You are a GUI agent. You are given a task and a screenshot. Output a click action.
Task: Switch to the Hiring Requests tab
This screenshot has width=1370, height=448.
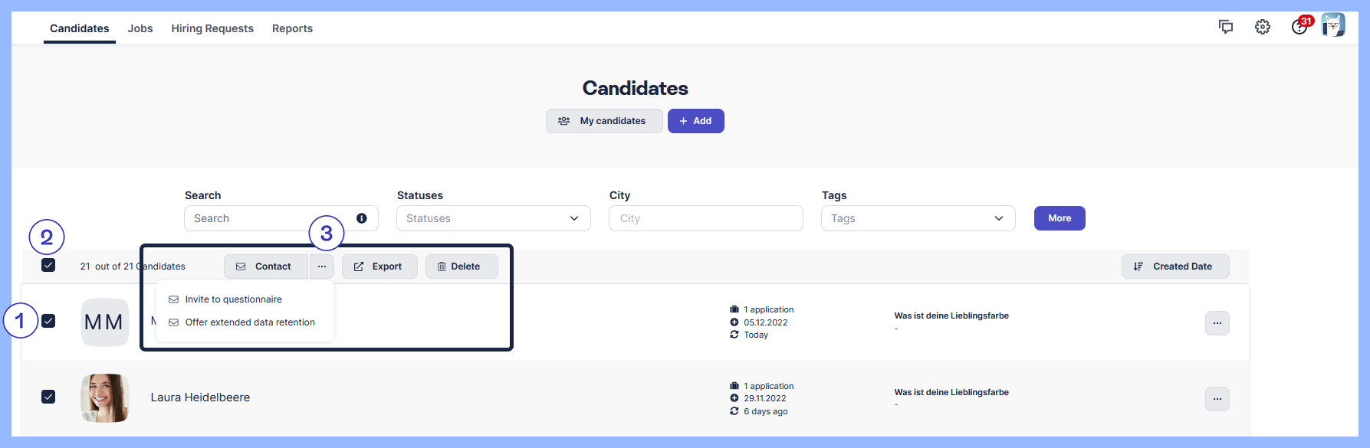tap(212, 28)
